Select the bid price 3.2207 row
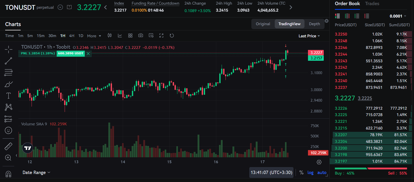This screenshot has width=414, height=182. 371,135
